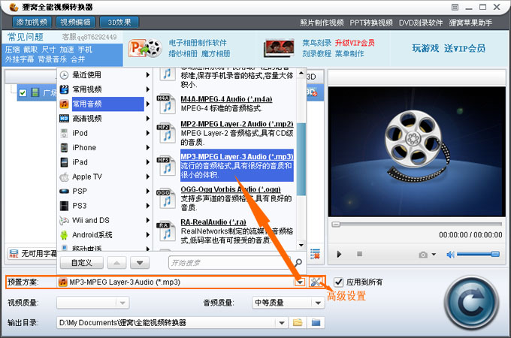The width and height of the screenshot is (511, 338).
Task: Click the Android robot icon
Action: coord(64,235)
